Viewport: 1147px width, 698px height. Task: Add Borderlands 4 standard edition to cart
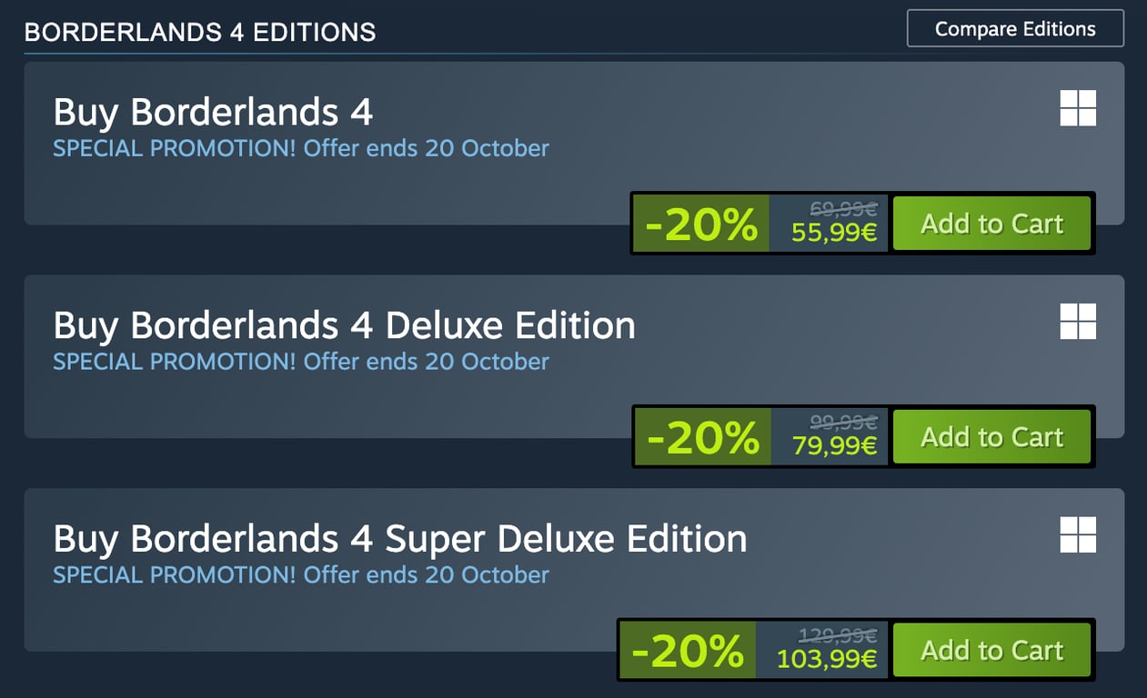[x=991, y=224]
